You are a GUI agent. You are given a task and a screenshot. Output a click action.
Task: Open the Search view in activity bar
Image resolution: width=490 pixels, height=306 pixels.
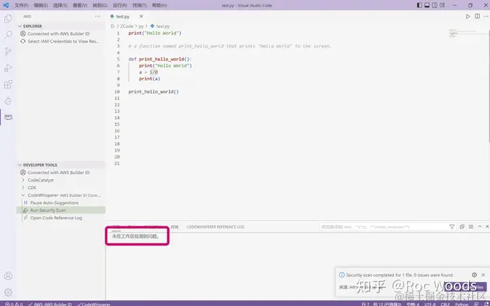click(8, 35)
